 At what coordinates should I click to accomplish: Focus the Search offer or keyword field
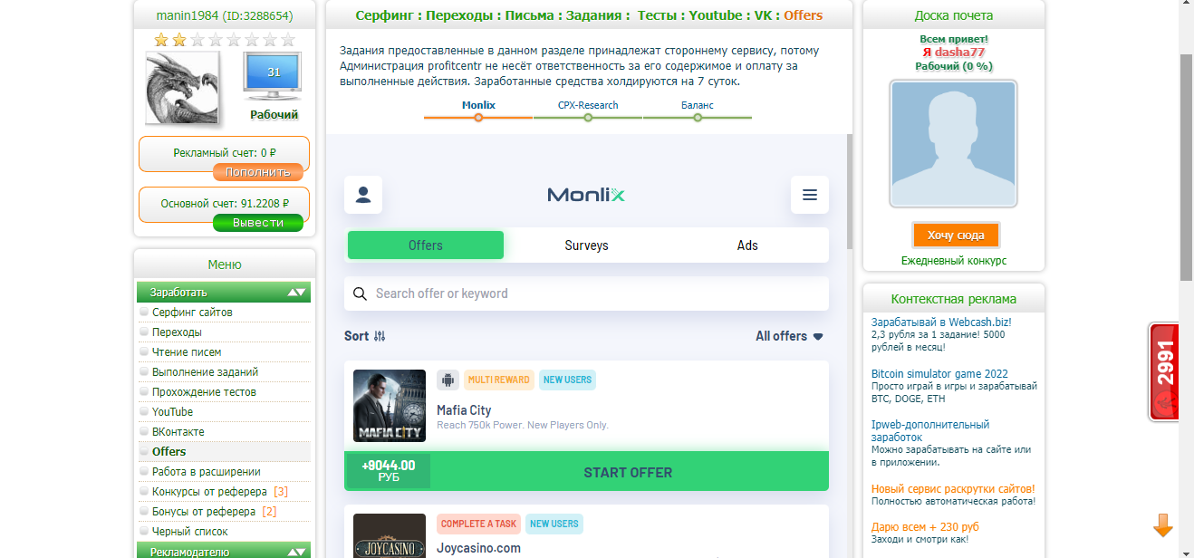click(586, 293)
